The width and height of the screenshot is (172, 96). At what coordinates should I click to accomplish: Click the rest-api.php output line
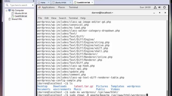tap(62, 69)
